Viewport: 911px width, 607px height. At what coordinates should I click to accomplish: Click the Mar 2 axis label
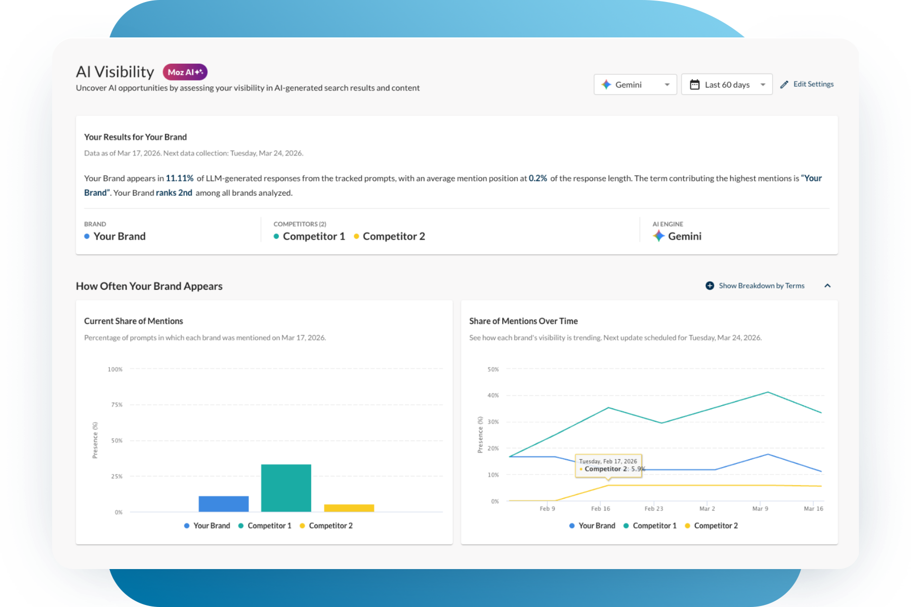coord(707,508)
